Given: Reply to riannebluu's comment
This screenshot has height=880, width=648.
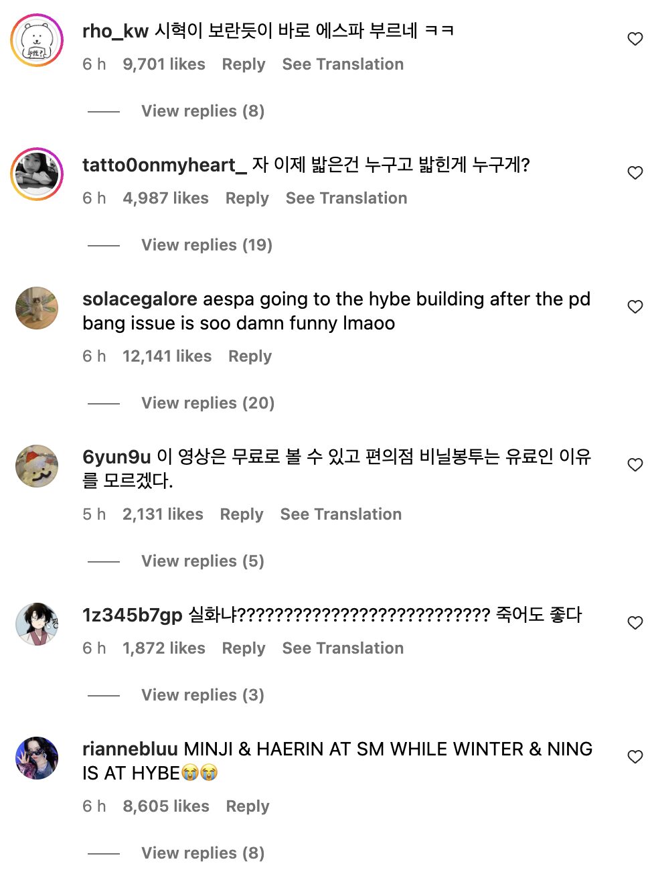Looking at the screenshot, I should point(247,806).
